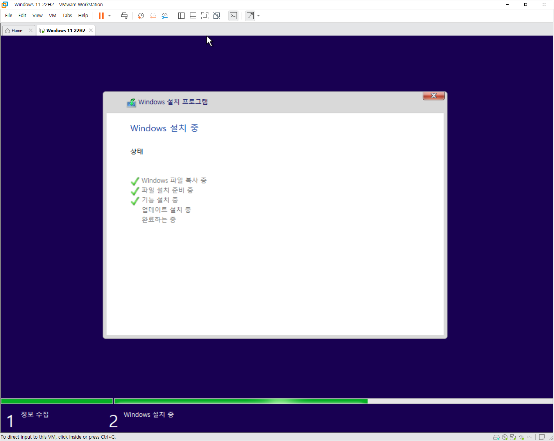
Task: Click the 'Windows 설치 중' heading
Action: (164, 128)
